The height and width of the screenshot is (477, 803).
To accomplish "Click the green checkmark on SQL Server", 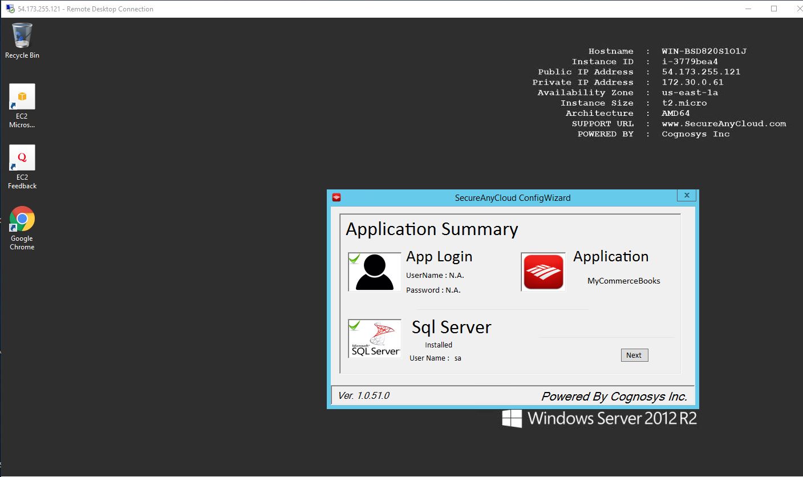I will [x=354, y=325].
